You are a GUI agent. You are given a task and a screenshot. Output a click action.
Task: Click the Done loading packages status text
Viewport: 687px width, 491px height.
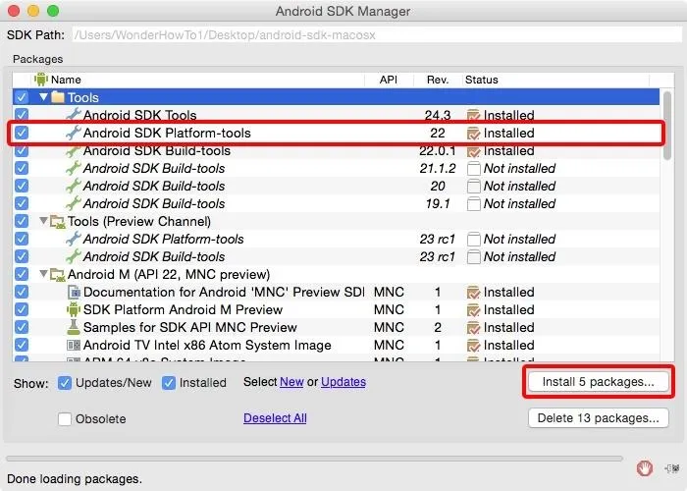click(x=75, y=479)
